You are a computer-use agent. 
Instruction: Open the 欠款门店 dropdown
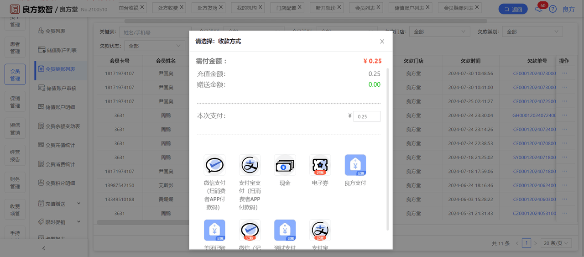pos(439,31)
